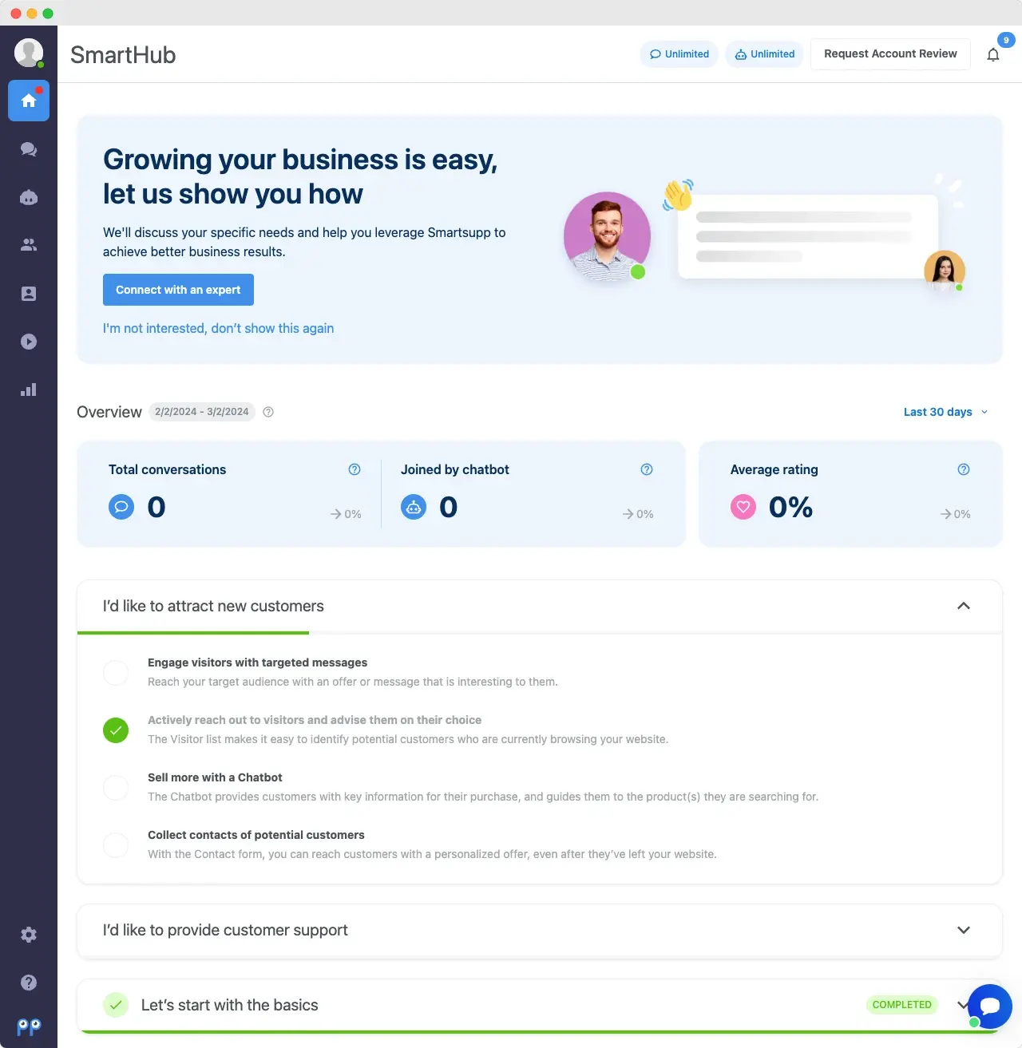
Task: Open the Conversations chat bubbles icon
Action: (x=29, y=149)
